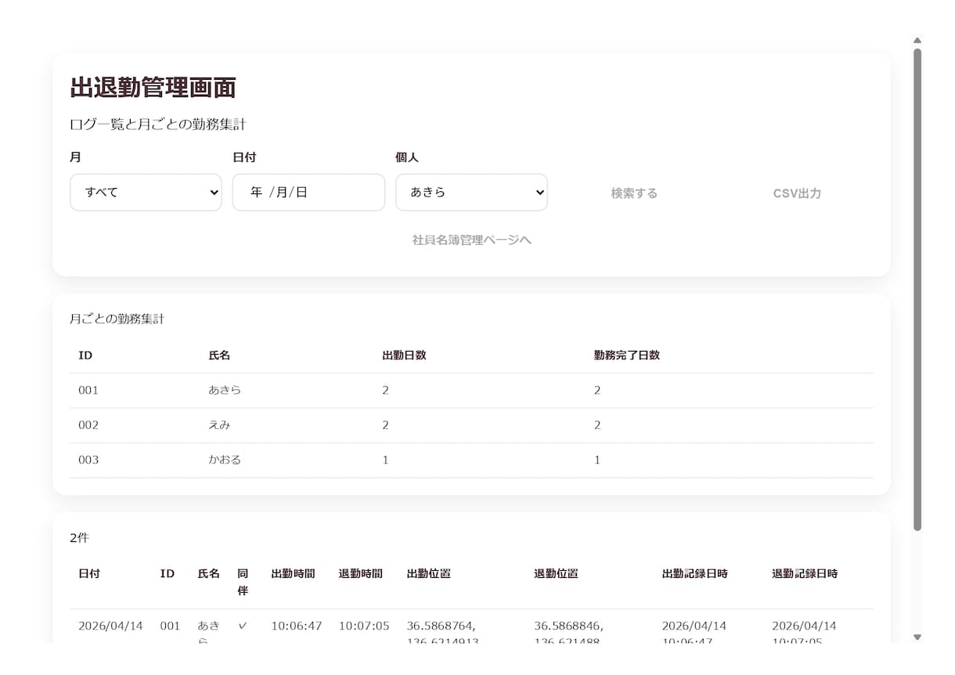Click the 出勤時間 column header
This screenshot has width=955, height=675.
point(293,574)
